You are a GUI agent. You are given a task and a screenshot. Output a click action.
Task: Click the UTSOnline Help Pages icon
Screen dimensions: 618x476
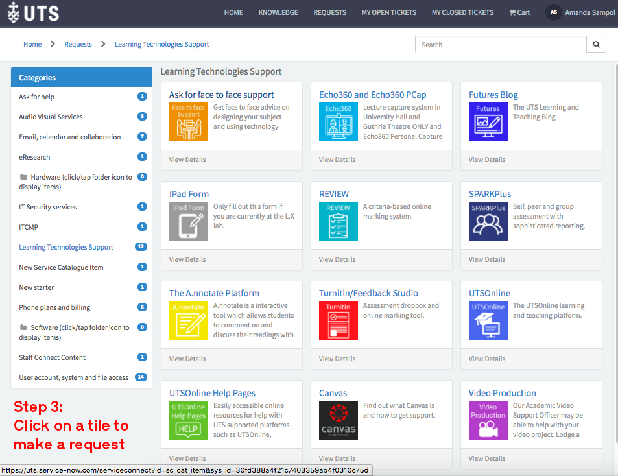point(189,420)
